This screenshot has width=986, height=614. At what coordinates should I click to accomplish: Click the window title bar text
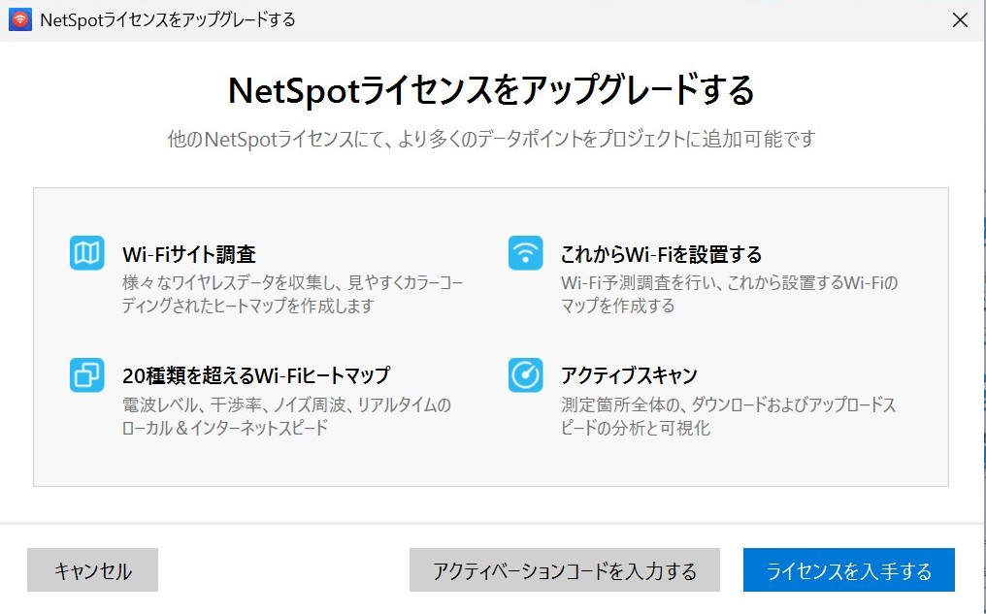168,19
